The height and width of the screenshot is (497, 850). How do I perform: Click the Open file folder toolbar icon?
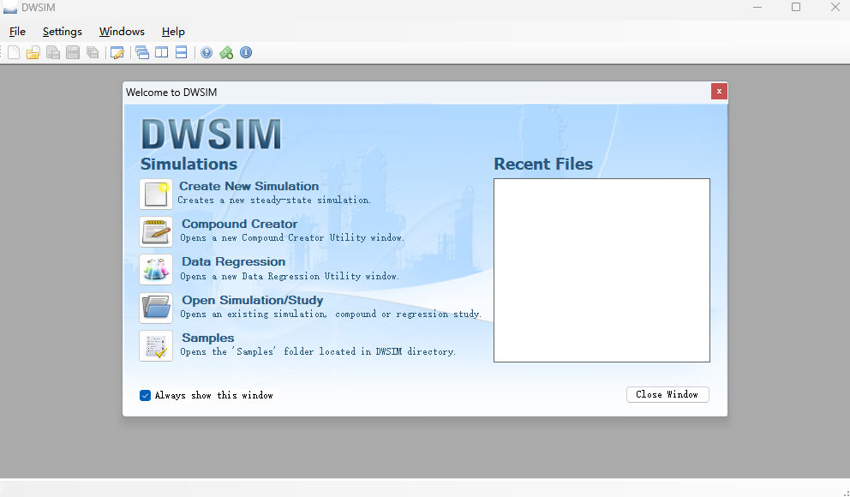(x=33, y=53)
